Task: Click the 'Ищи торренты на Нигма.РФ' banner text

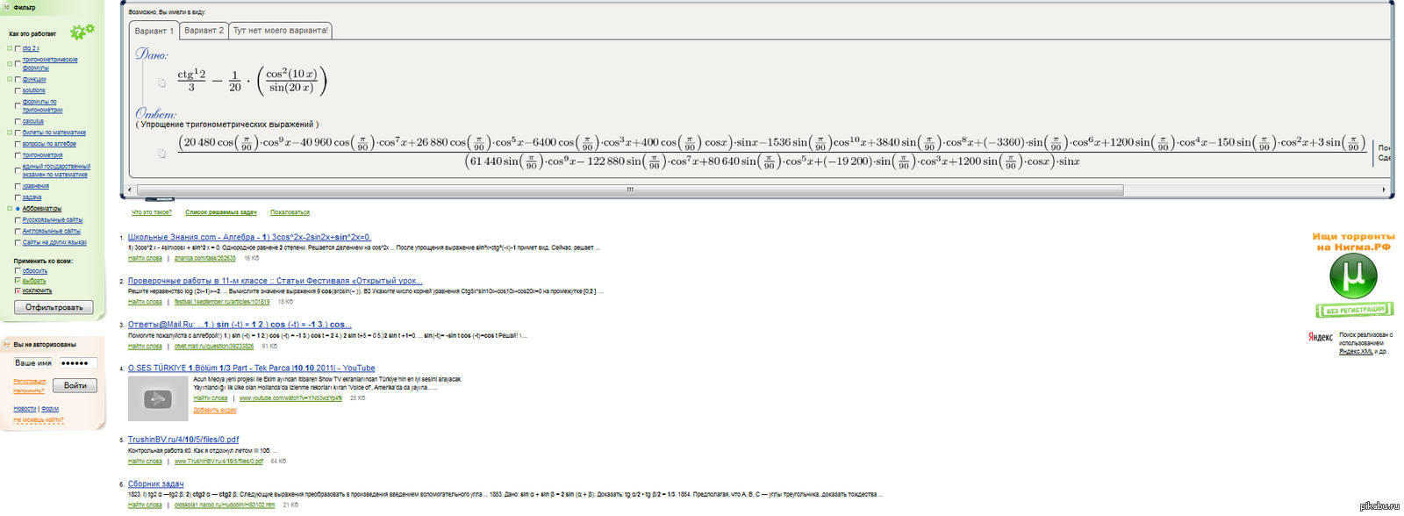Action: click(1353, 241)
